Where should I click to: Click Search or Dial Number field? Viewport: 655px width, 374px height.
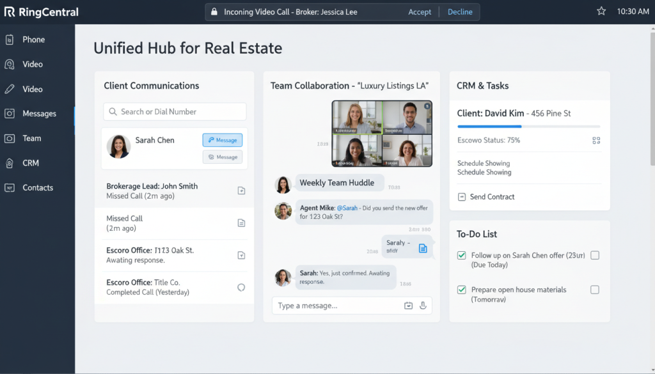click(x=175, y=112)
